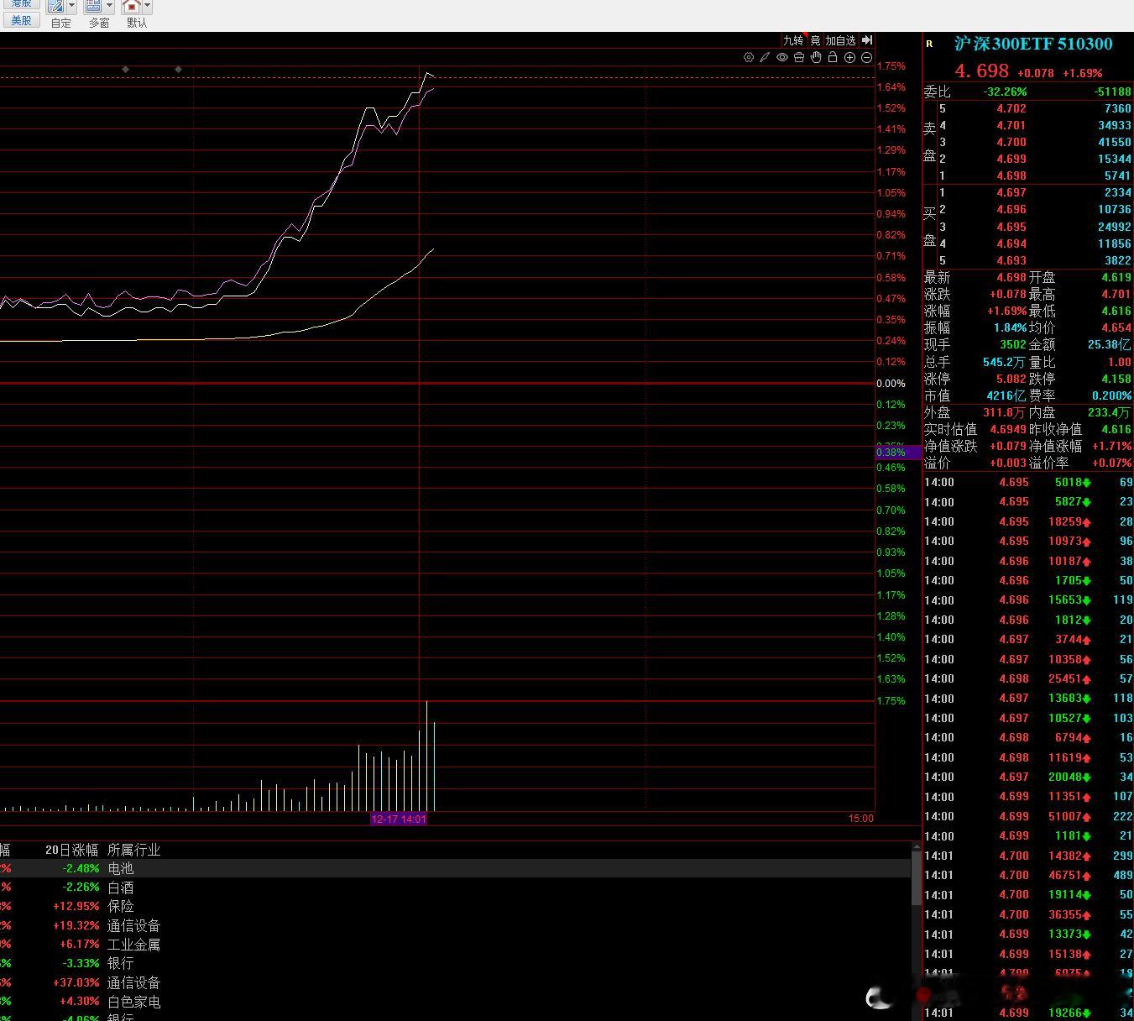Click the zoom in plus icon

pyautogui.click(x=849, y=57)
